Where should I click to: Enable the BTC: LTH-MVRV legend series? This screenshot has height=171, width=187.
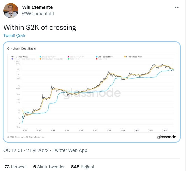(x=48, y=57)
